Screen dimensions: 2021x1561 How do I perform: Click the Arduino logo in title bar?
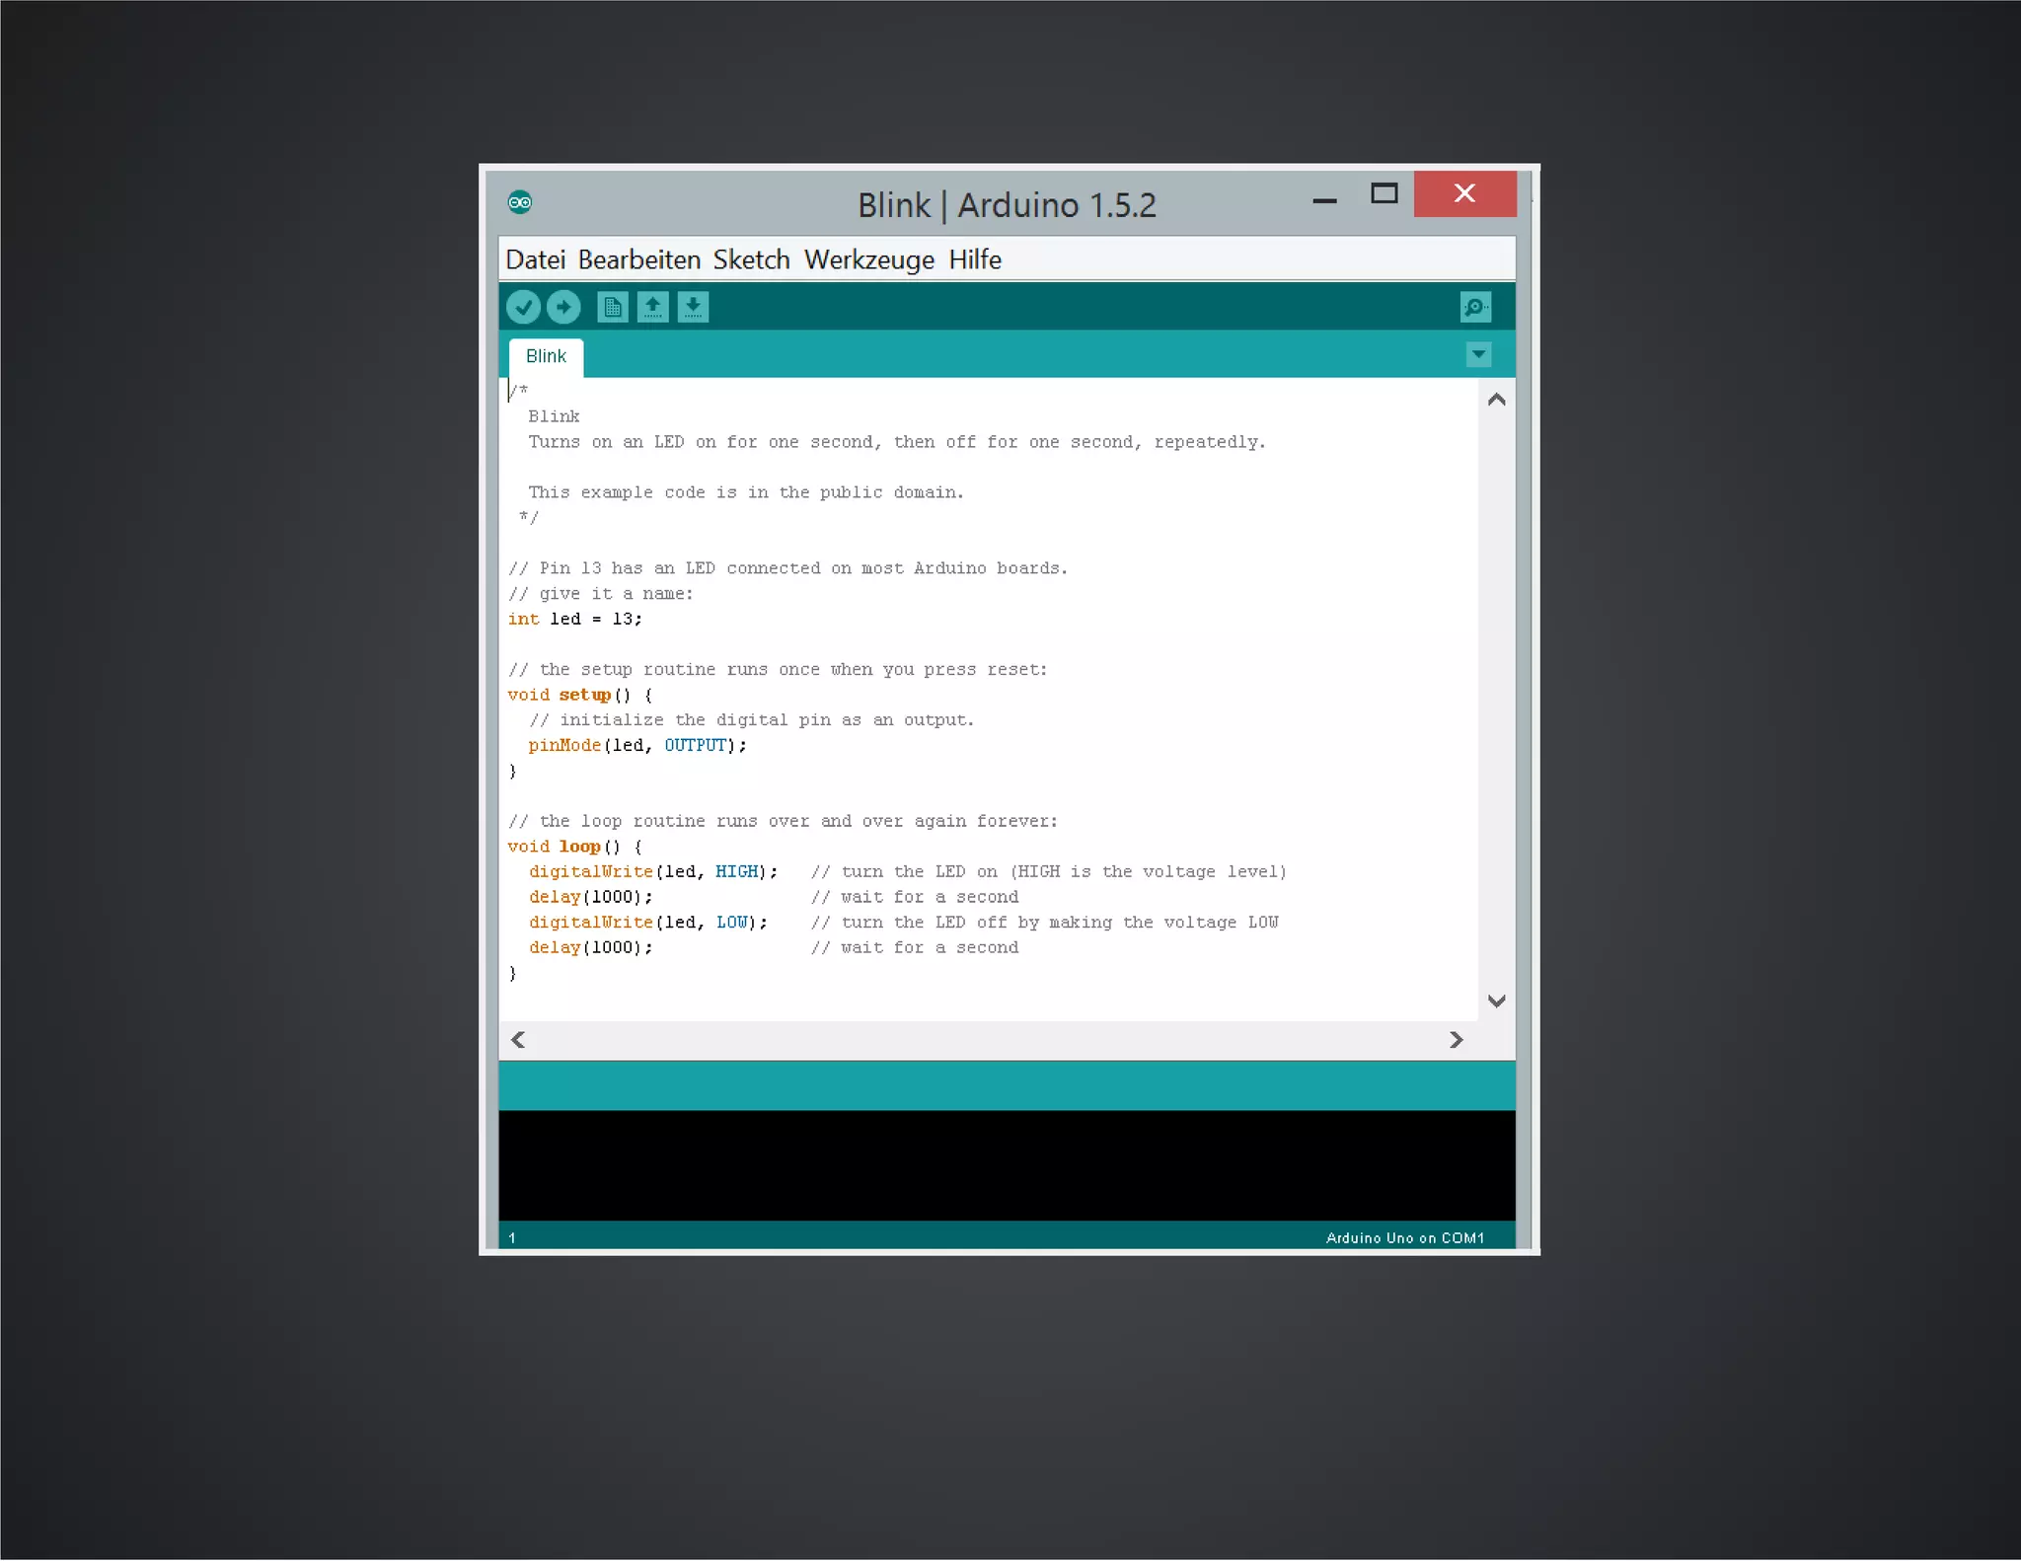(x=520, y=202)
